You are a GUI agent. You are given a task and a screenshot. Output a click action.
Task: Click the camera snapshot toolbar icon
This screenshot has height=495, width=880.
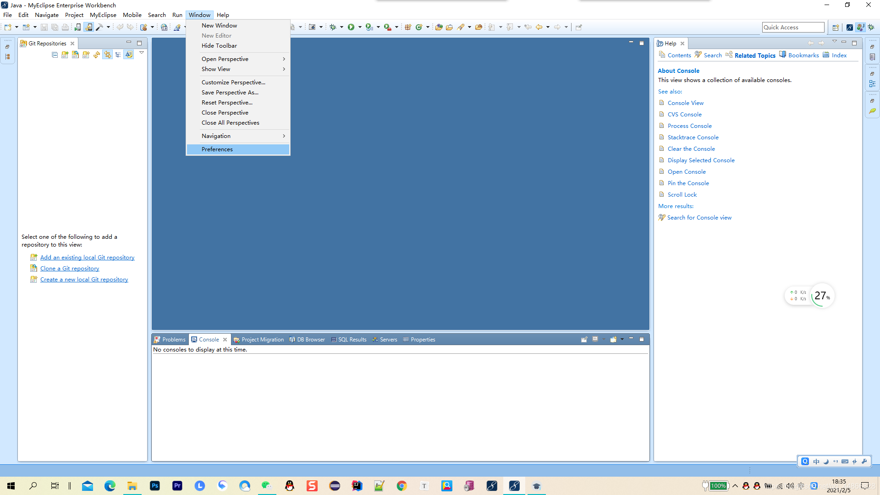tap(312, 27)
